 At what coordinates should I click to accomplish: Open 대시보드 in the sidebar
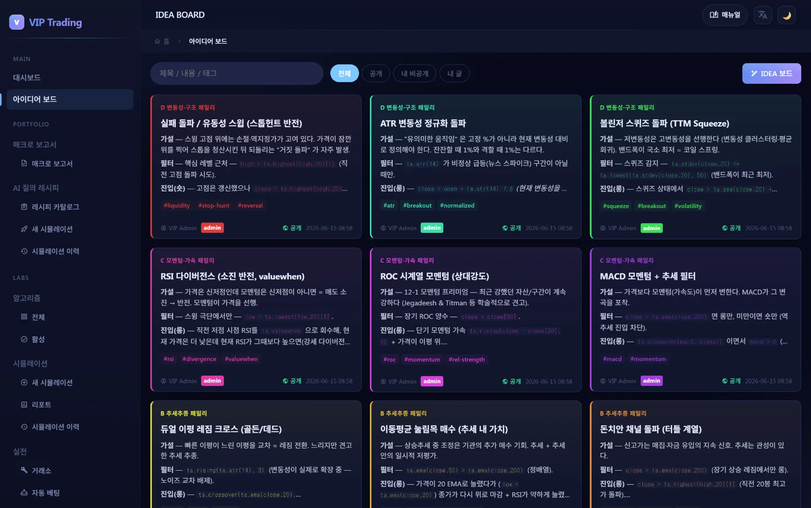[x=70, y=77]
